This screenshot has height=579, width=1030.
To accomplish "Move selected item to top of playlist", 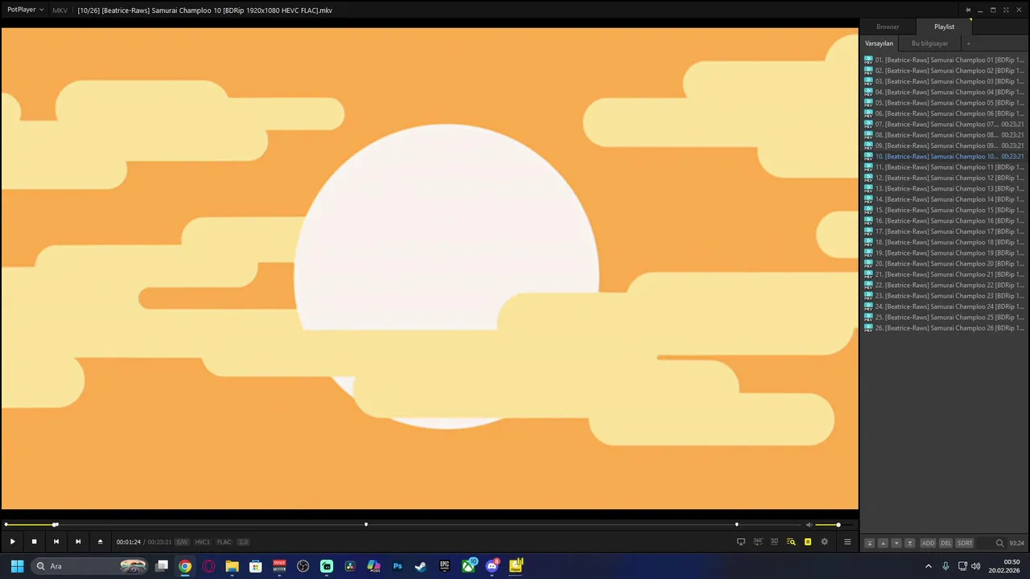I will [x=869, y=543].
